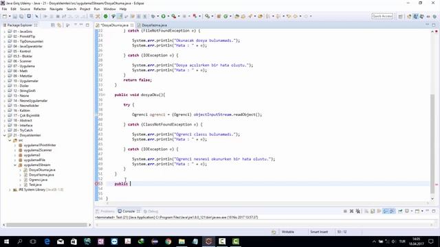Screen dimensions: 440x247
Task: Open the Source menu
Action: pyautogui.click(x=25, y=9)
